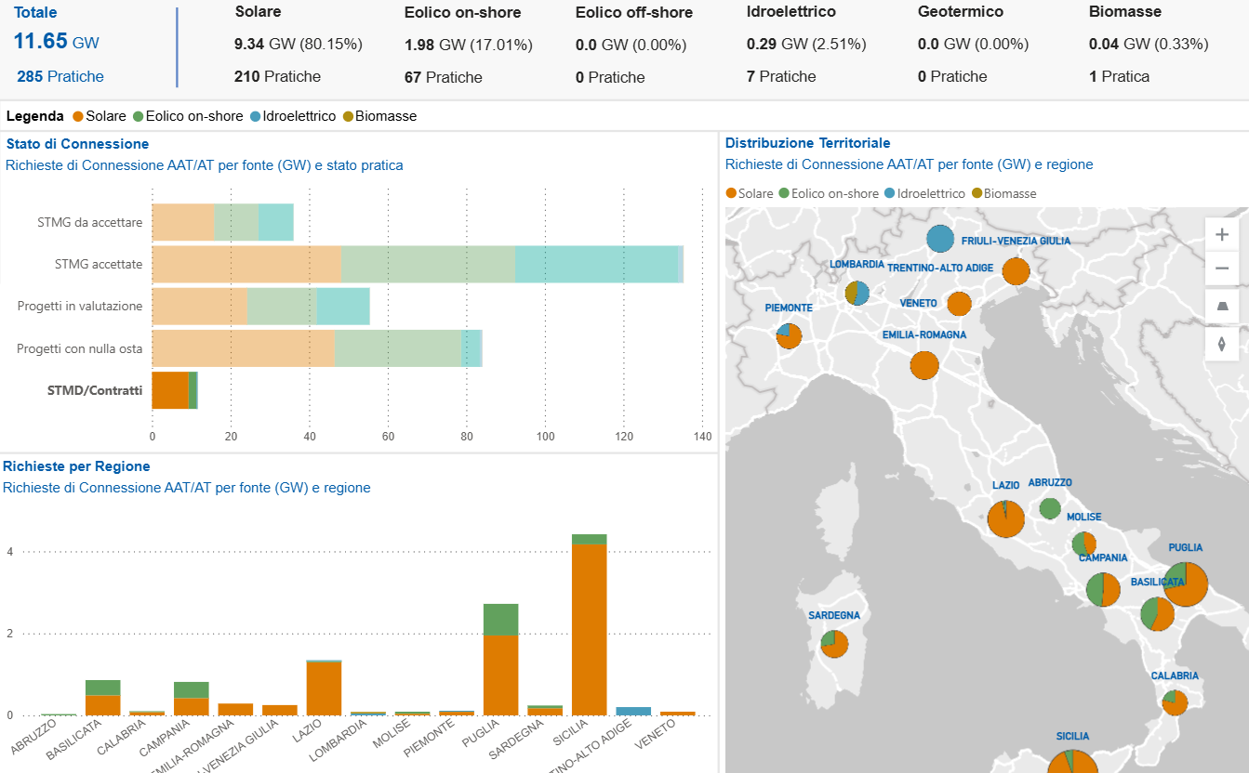The height and width of the screenshot is (773, 1249).
Task: Click orange Solare dot in top Legenda
Action: 78,116
